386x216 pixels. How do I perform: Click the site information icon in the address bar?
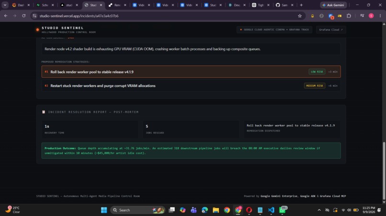pyautogui.click(x=34, y=16)
